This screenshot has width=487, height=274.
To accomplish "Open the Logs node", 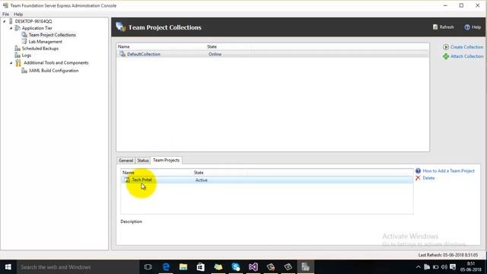I will [27, 56].
